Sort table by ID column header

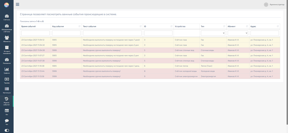(158, 26)
